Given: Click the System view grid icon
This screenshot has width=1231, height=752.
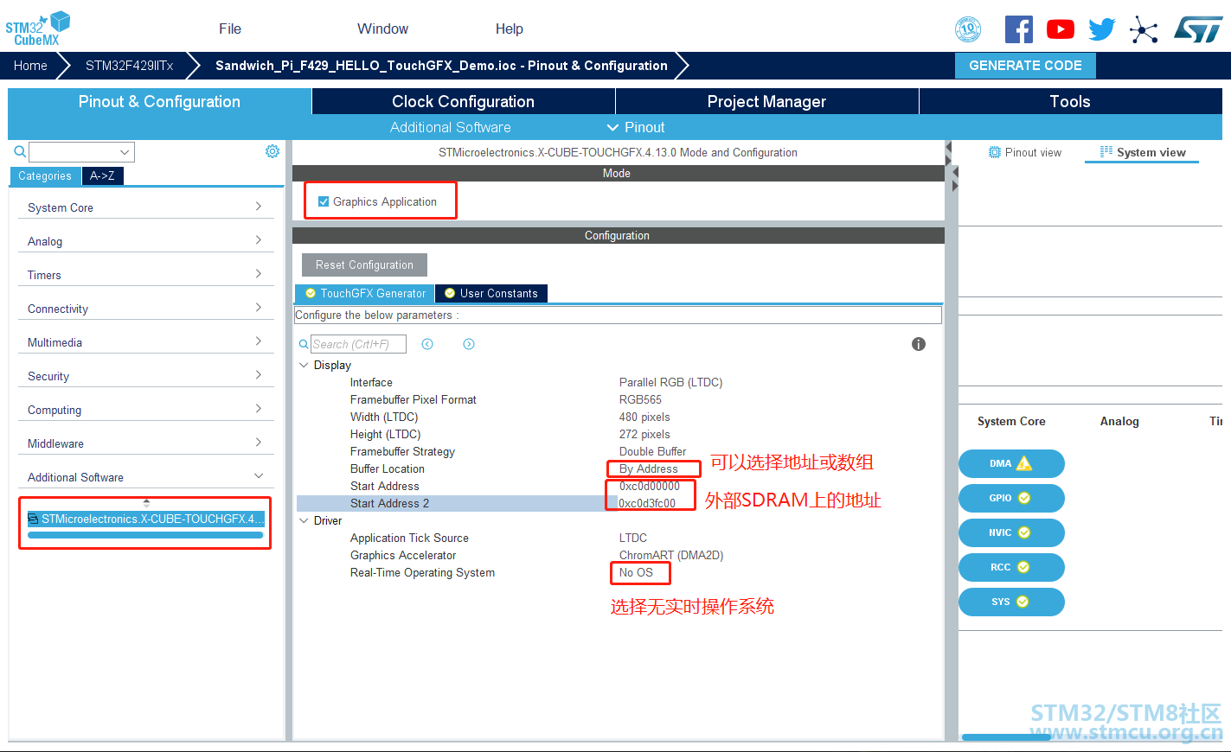Looking at the screenshot, I should click(1106, 152).
